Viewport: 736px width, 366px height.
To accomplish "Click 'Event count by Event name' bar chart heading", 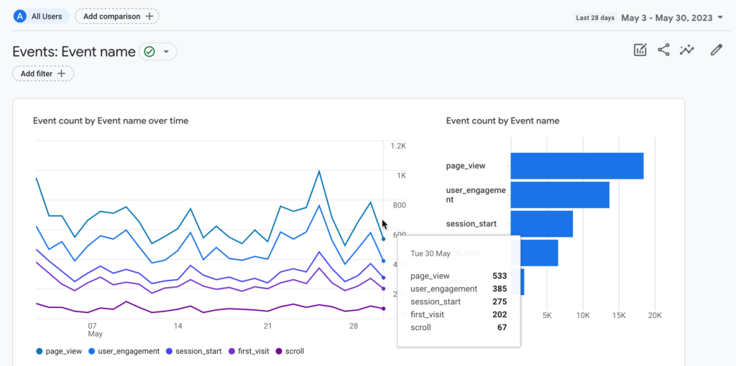I will click(x=502, y=121).
